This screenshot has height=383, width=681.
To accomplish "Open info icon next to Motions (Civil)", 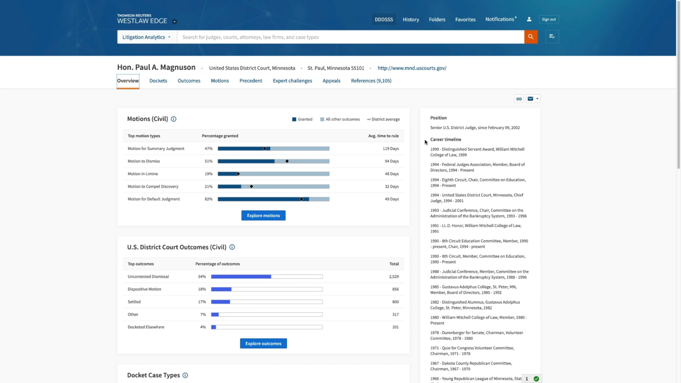I will pos(173,119).
